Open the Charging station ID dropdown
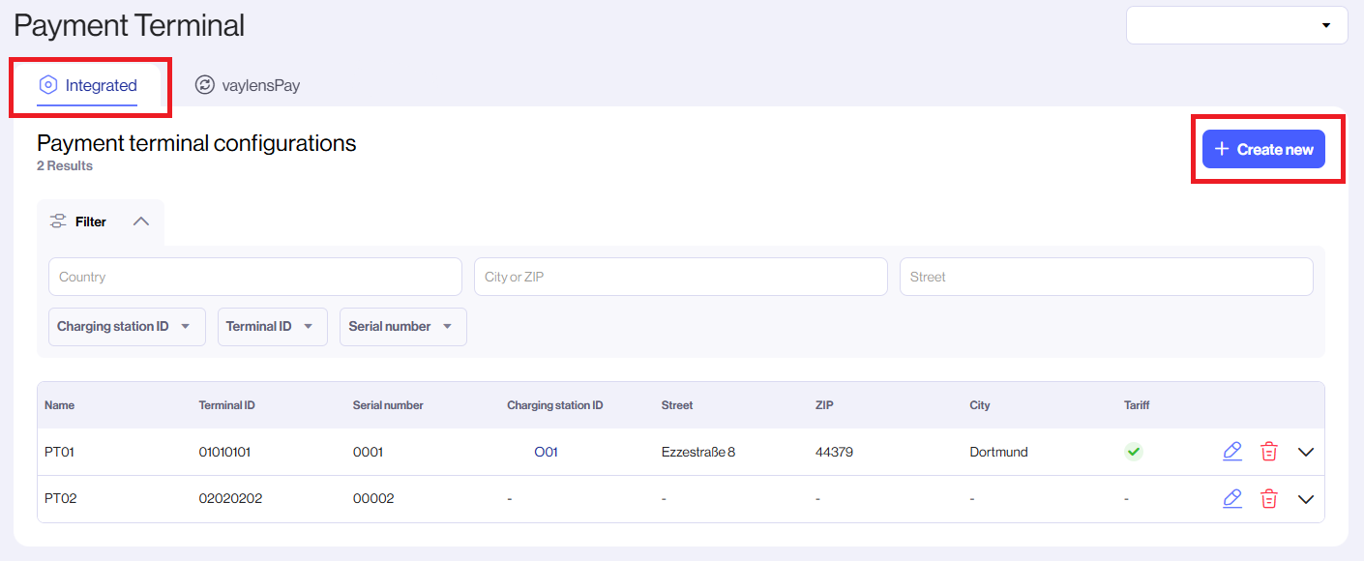 point(127,327)
